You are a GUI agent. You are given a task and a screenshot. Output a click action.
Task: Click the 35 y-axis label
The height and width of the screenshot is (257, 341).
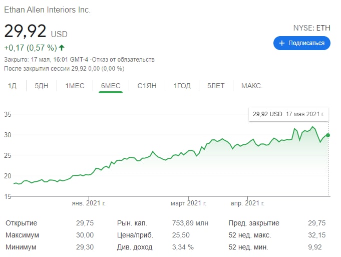point(8,114)
